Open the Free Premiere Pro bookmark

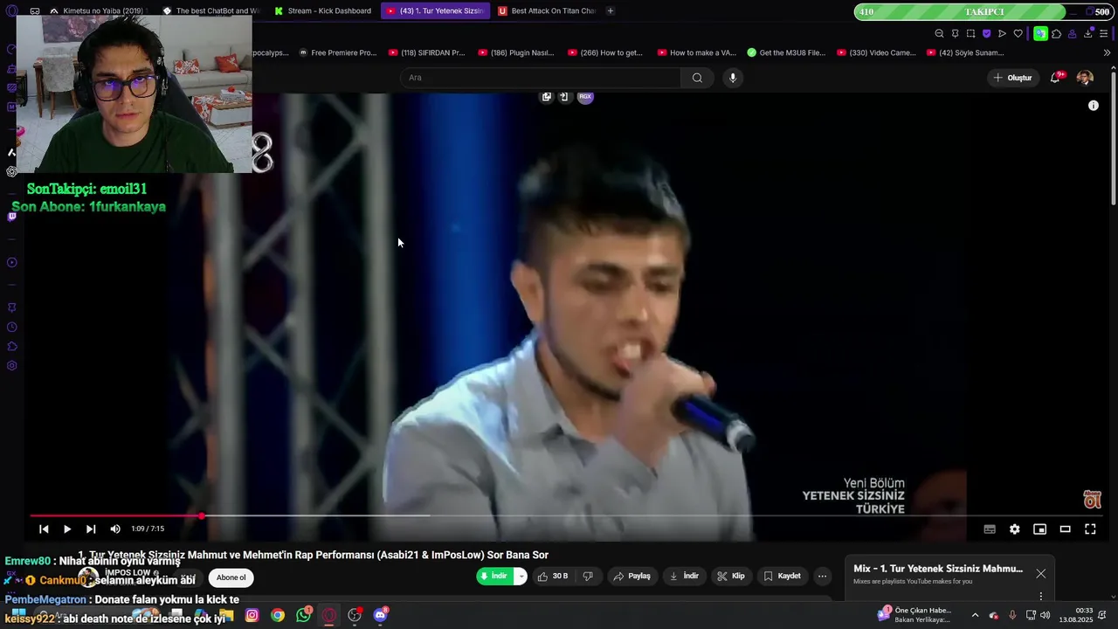coord(337,52)
